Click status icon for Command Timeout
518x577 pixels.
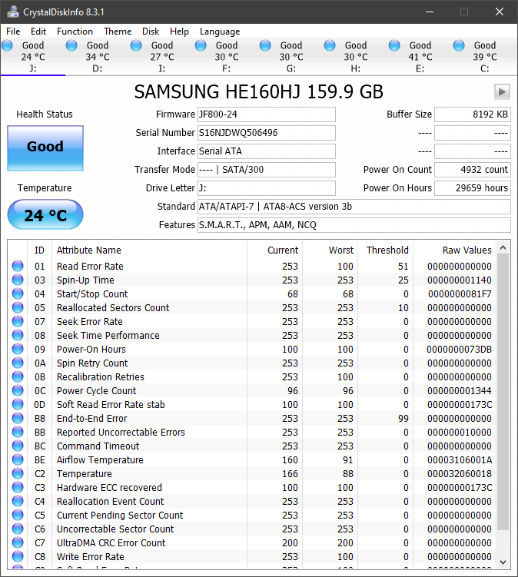pyautogui.click(x=18, y=446)
